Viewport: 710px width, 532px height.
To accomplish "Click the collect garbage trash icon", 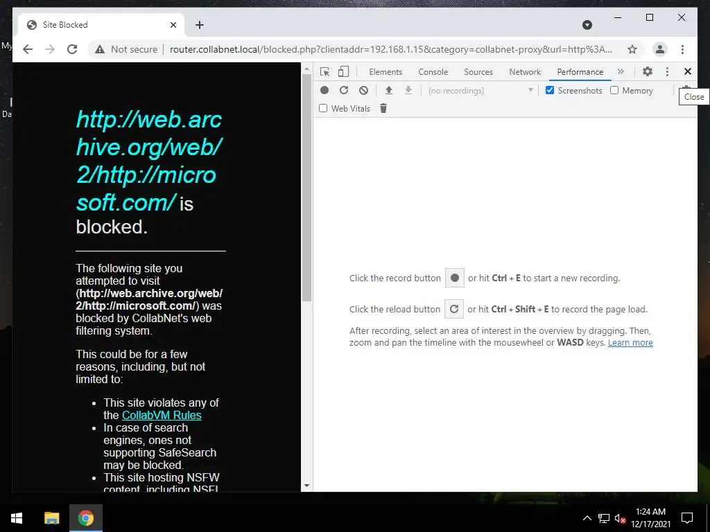I will pyautogui.click(x=383, y=108).
